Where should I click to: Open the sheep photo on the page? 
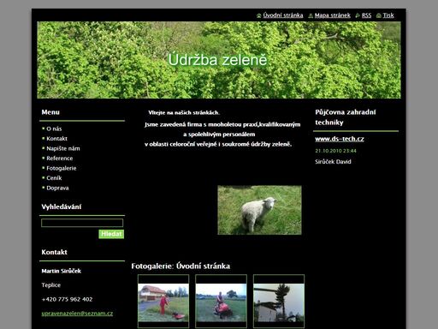pos(259,210)
